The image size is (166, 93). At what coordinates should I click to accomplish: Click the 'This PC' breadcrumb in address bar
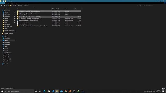(14, 6)
